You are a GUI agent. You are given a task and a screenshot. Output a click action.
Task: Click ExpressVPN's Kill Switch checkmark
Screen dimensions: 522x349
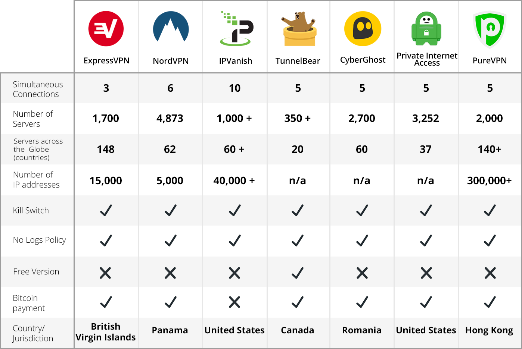(106, 210)
